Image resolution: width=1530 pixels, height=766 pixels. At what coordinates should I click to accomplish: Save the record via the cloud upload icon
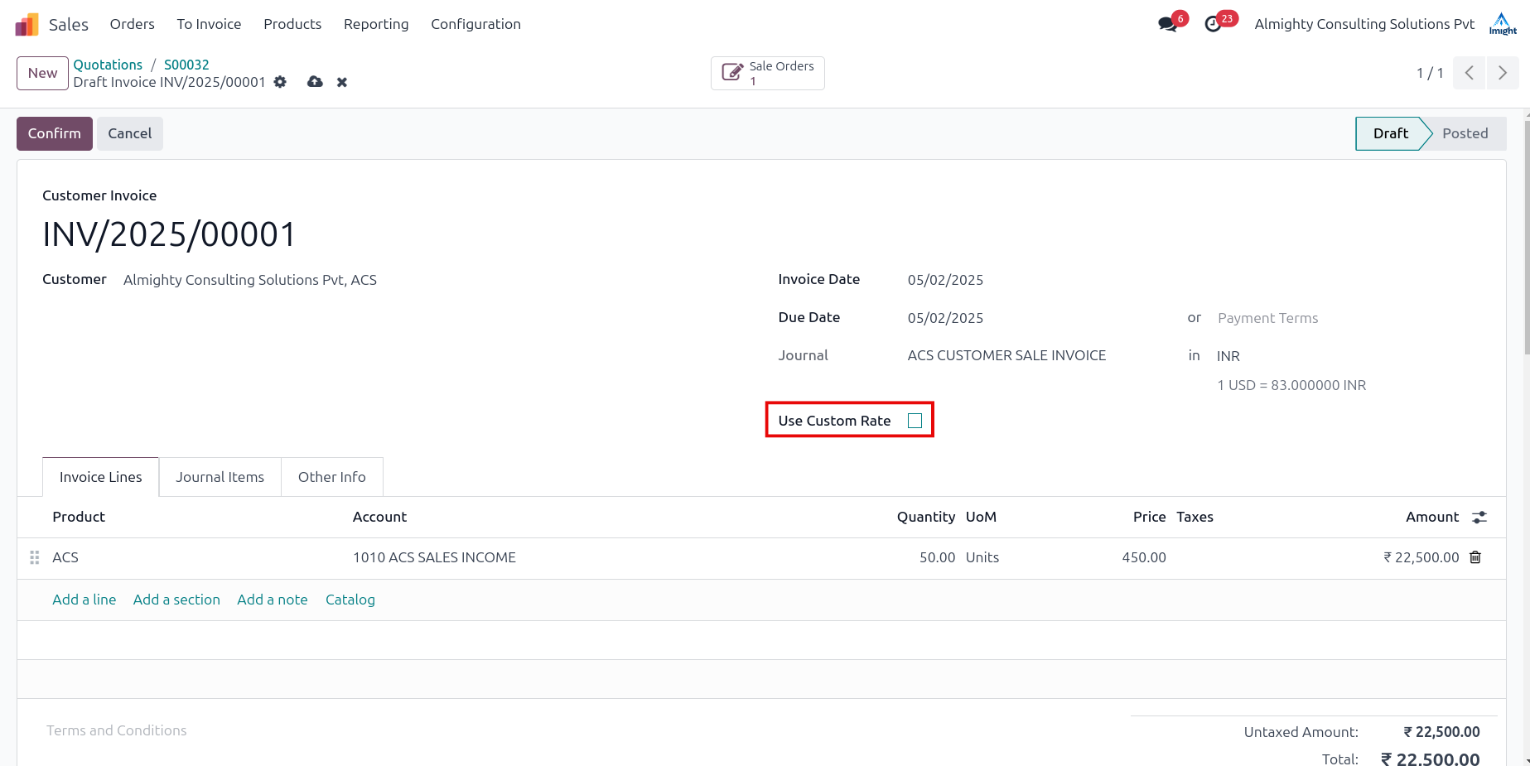[x=314, y=82]
